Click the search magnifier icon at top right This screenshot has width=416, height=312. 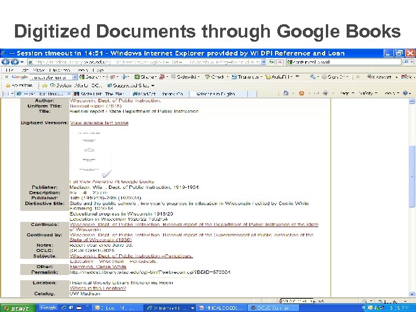[406, 62]
